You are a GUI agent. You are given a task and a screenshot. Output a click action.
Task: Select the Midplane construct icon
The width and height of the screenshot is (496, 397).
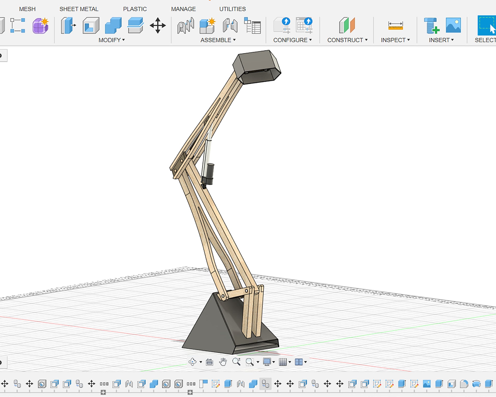(347, 25)
